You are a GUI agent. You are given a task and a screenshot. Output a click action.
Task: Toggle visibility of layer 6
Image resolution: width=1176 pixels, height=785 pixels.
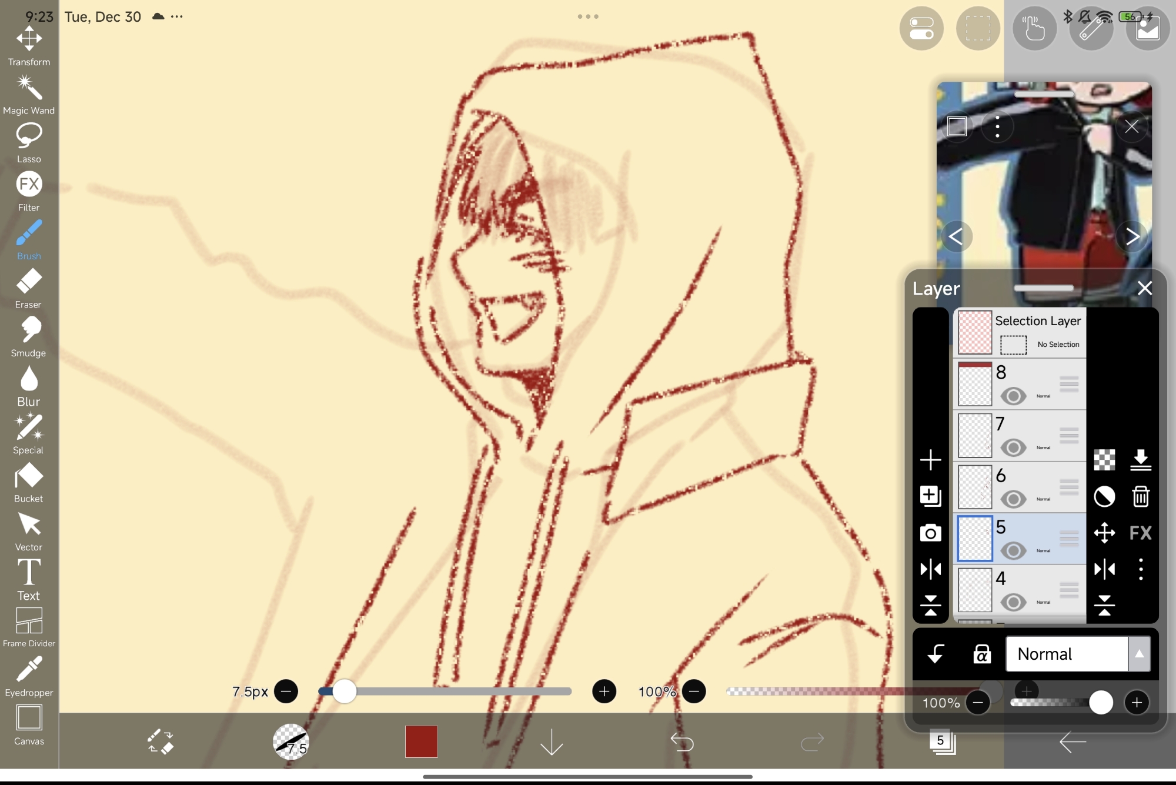pyautogui.click(x=1013, y=500)
